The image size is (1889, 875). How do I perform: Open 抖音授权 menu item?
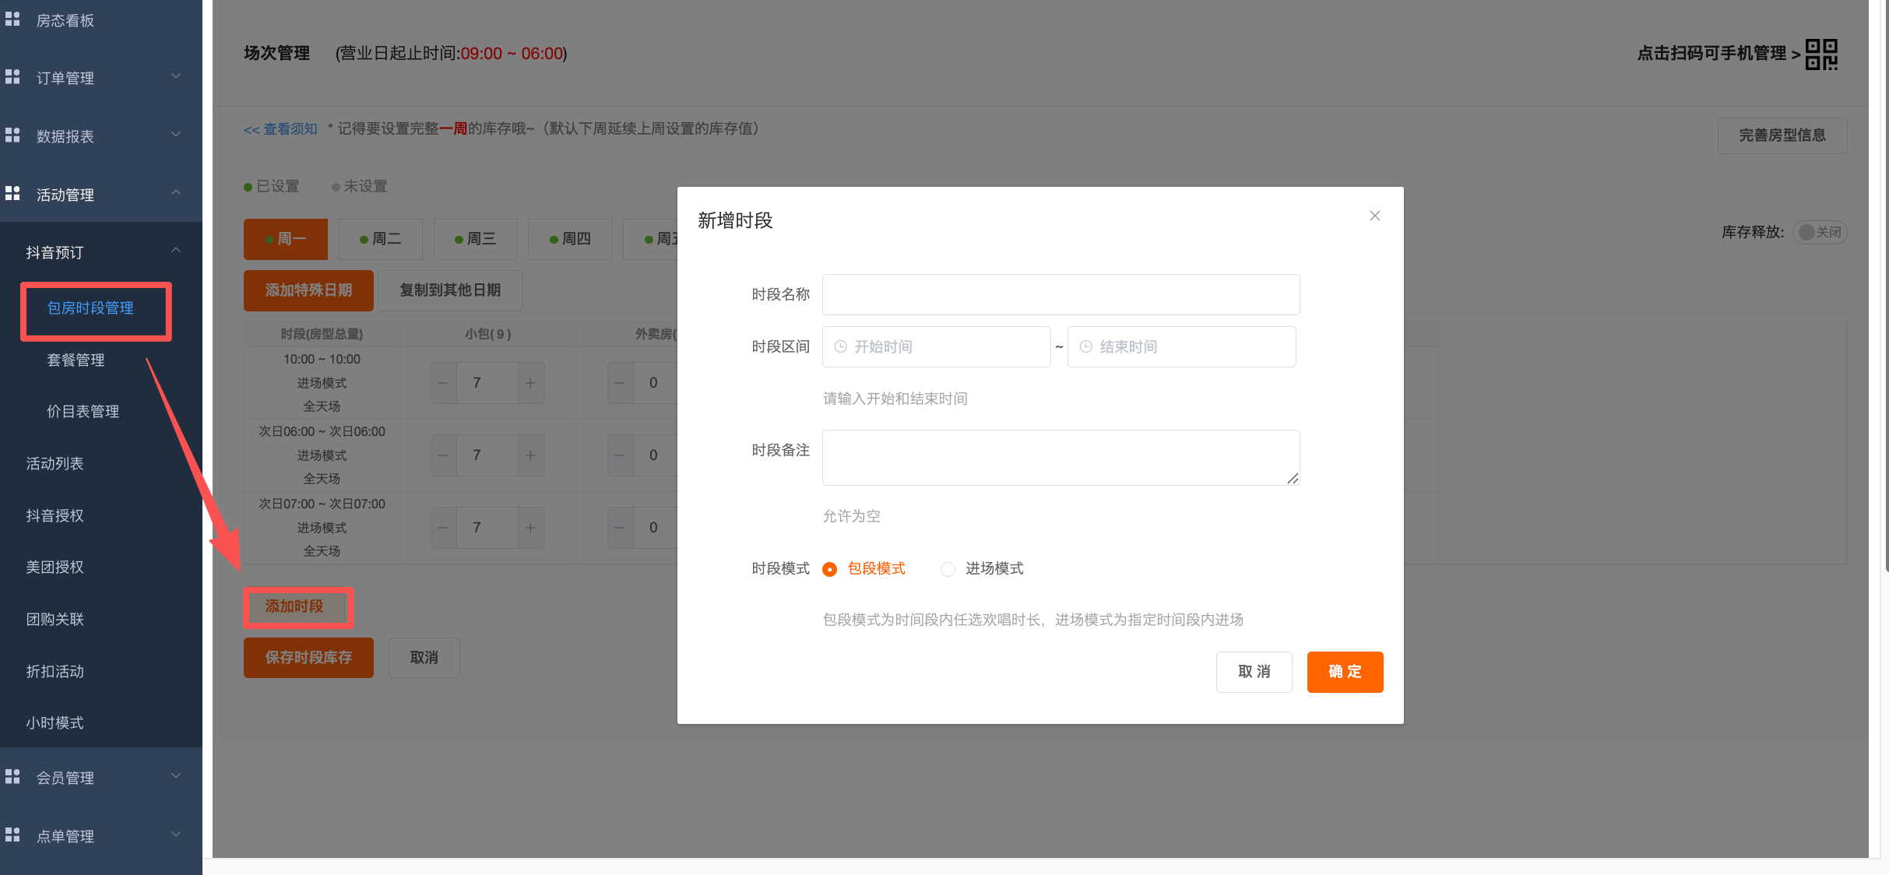pos(55,515)
